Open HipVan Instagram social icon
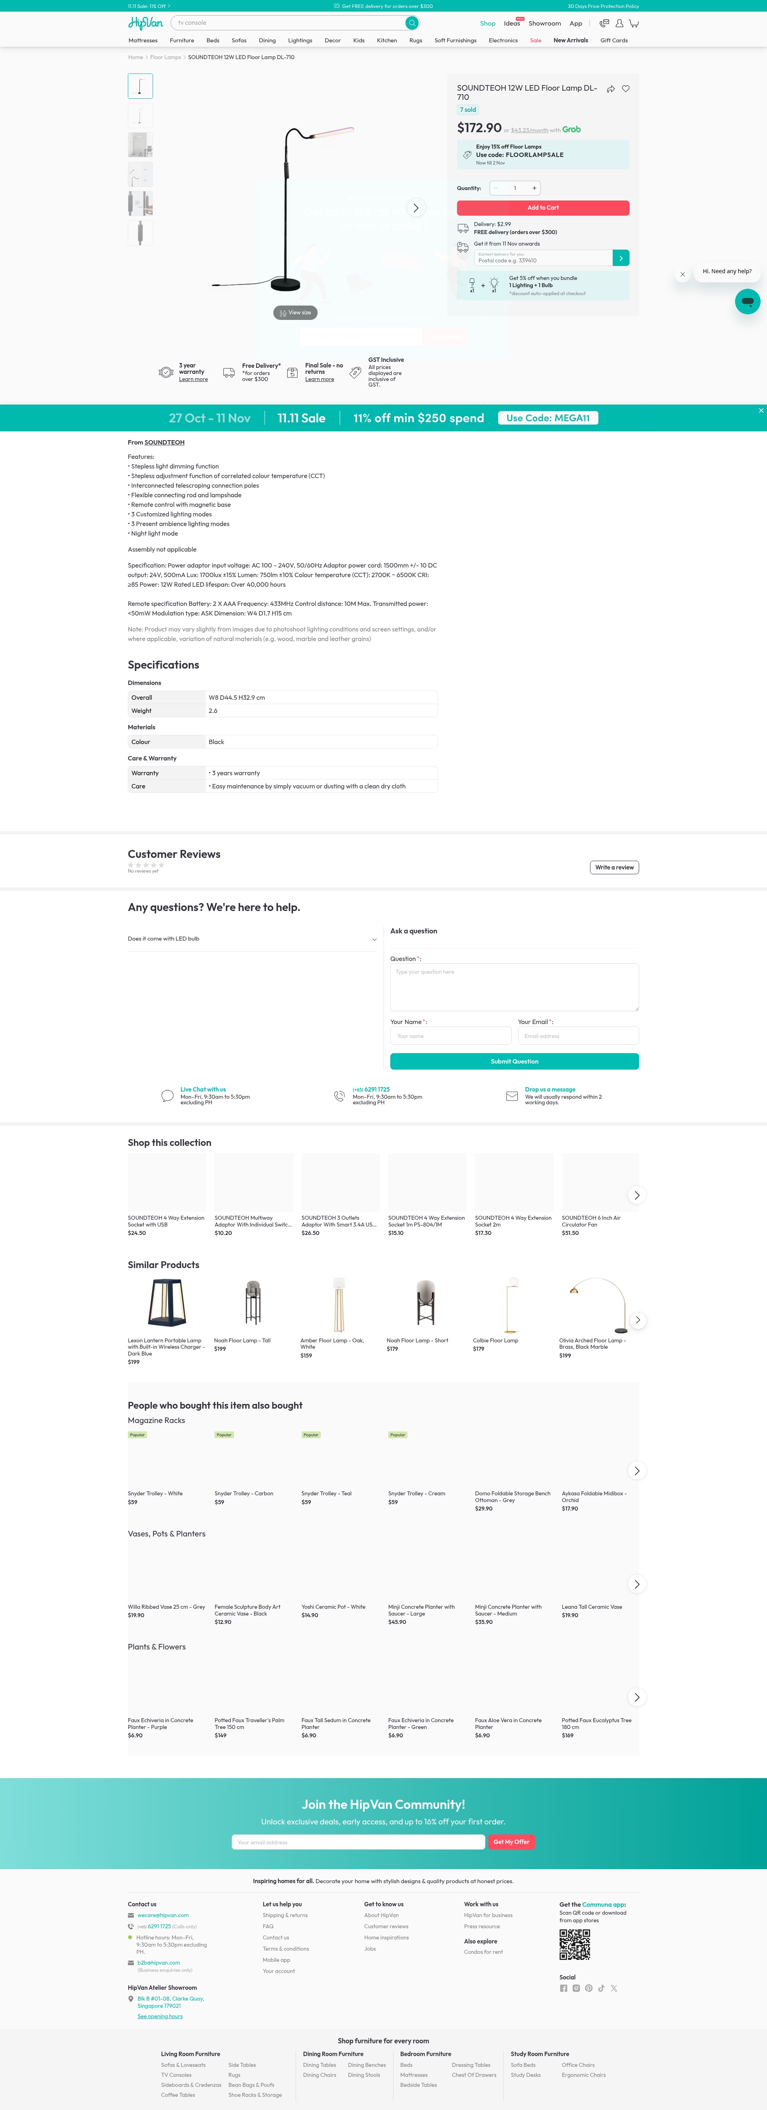The image size is (767, 2110). coord(576,1988)
